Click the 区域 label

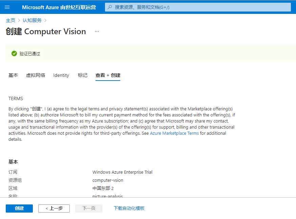13,188
